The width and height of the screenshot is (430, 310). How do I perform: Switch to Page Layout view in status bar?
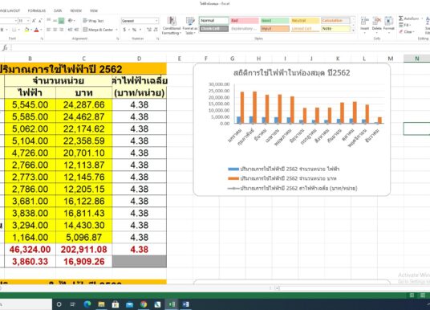[423, 296]
